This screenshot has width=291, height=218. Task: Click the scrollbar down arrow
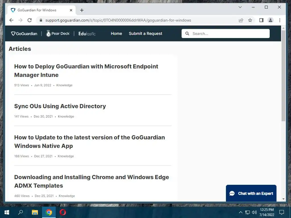click(x=283, y=199)
